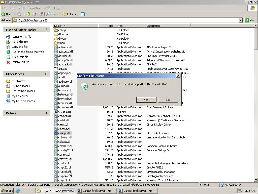Expand the Details panel
The image size is (258, 194).
coord(46,113)
